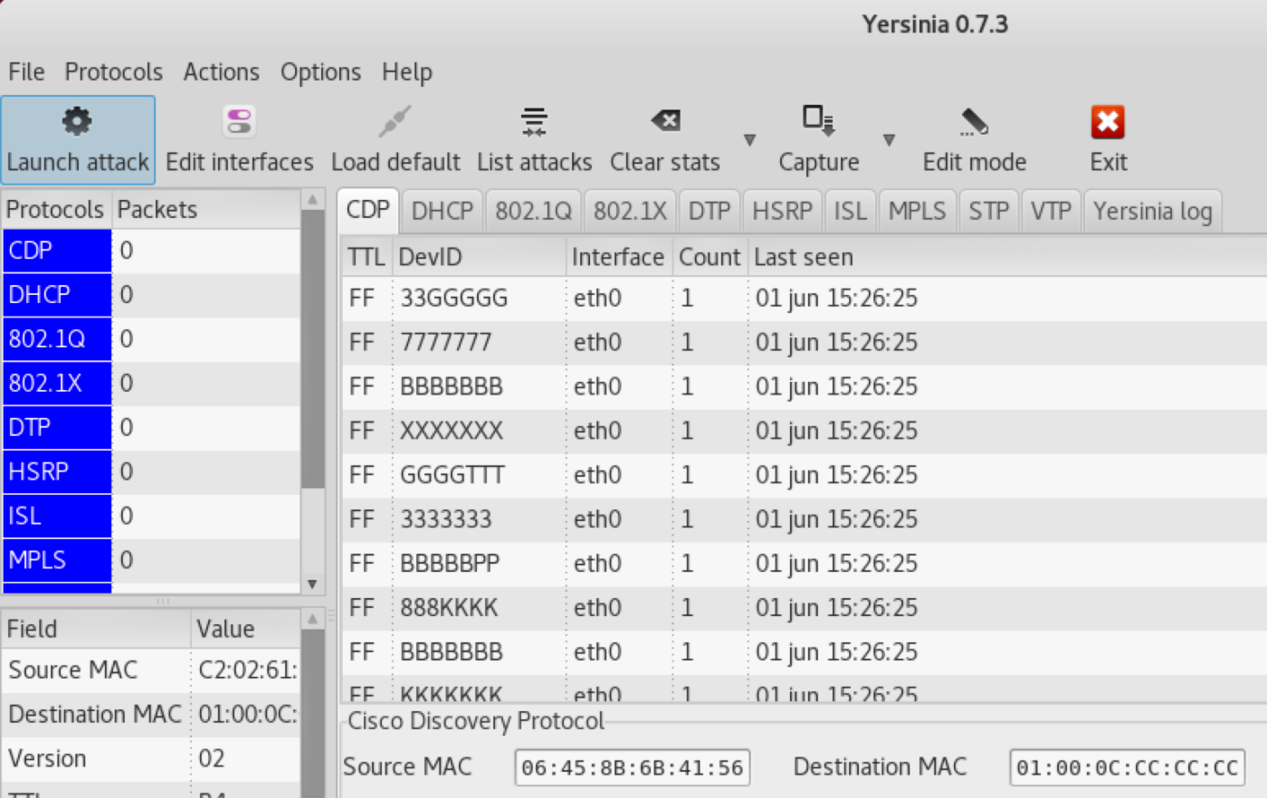Screen dimensions: 1267x798
Task: Open the Capture dropdown arrow
Action: [889, 140]
